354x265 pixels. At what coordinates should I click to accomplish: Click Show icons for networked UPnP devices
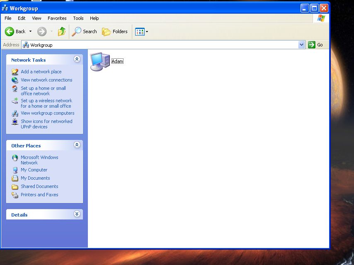[46, 124]
